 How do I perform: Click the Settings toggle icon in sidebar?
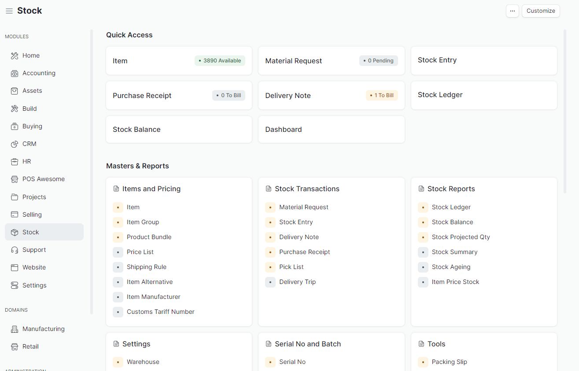tap(15, 286)
